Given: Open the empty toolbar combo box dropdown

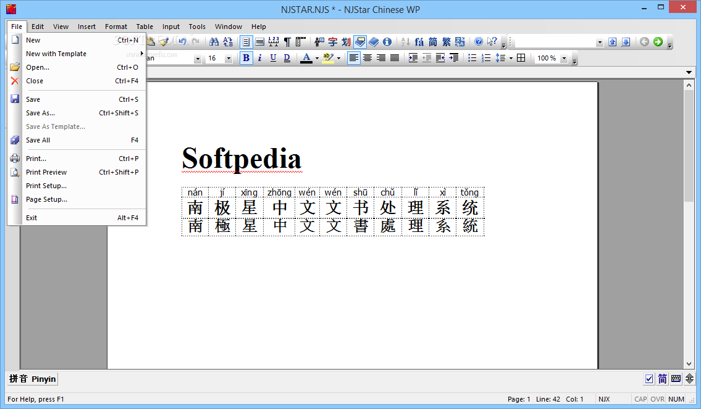Looking at the screenshot, I should pyautogui.click(x=600, y=43).
